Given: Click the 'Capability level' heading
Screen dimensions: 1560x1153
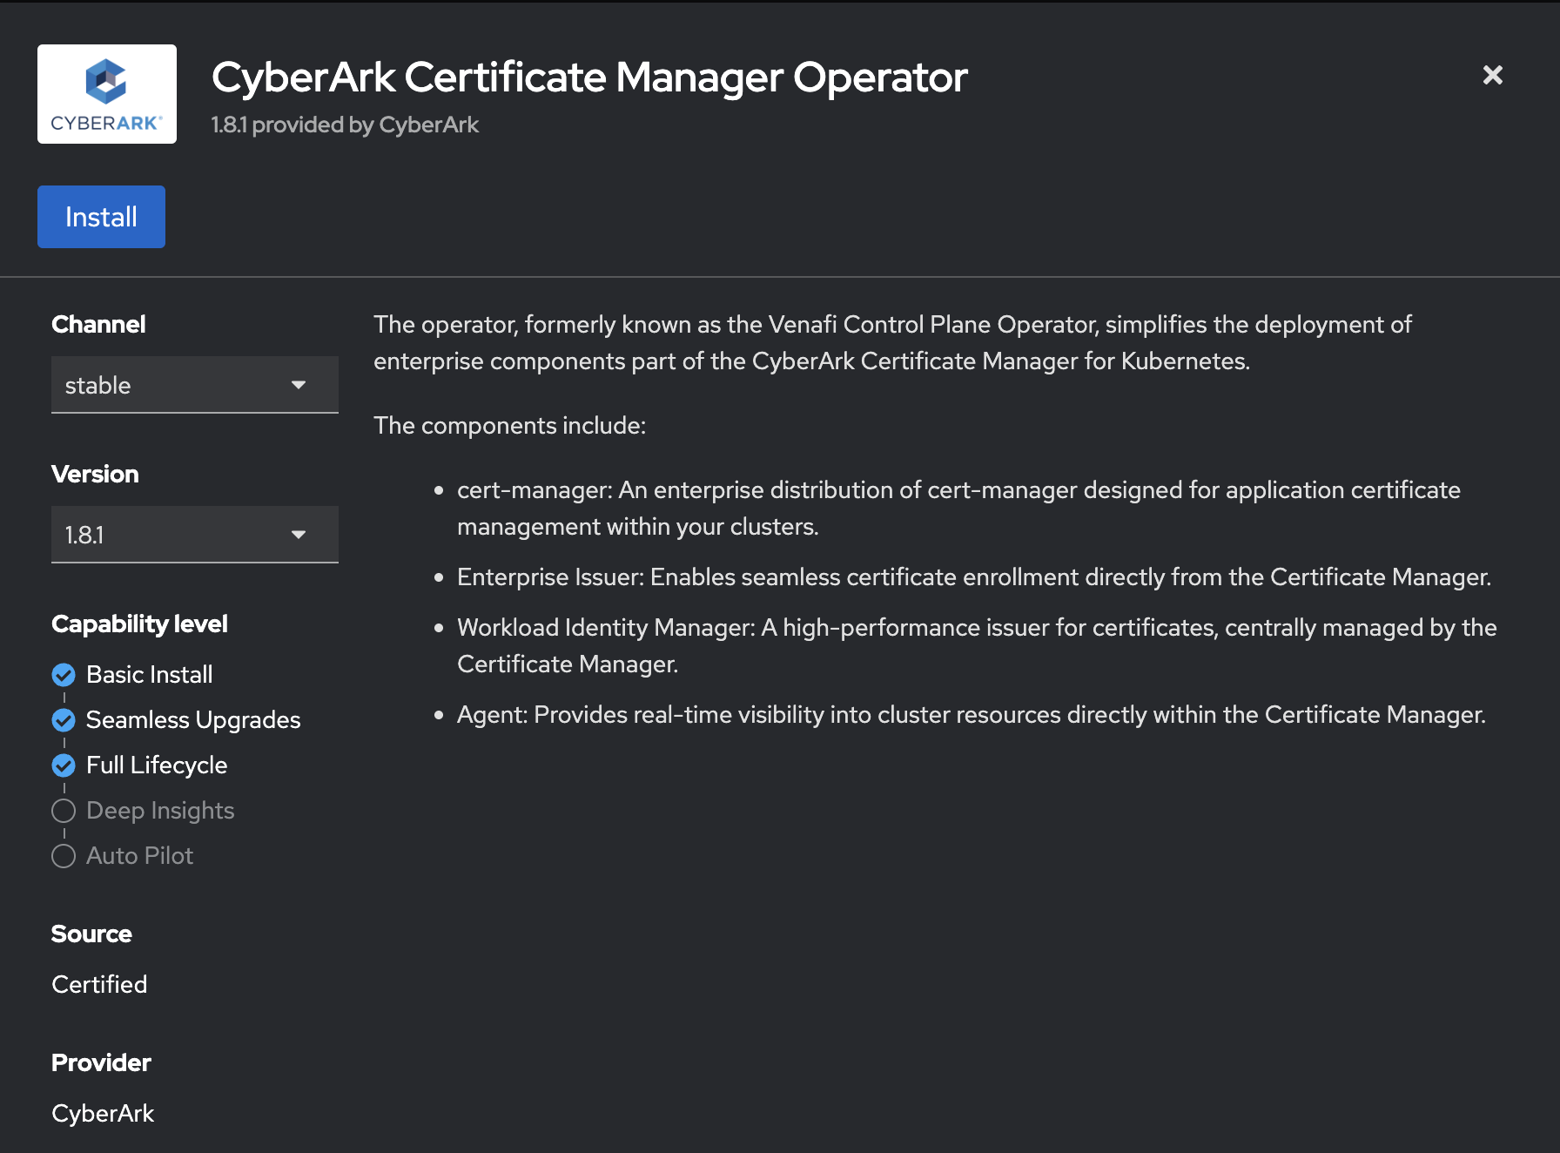Looking at the screenshot, I should pos(139,624).
